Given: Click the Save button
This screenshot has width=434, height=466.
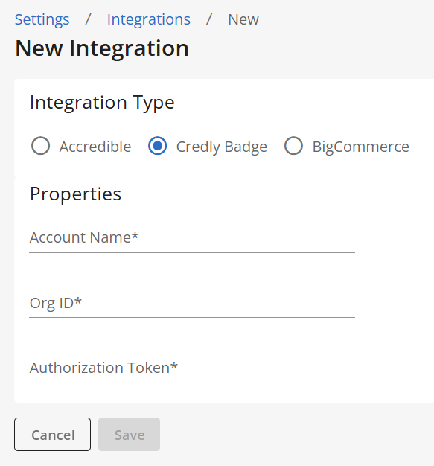Looking at the screenshot, I should 129,434.
